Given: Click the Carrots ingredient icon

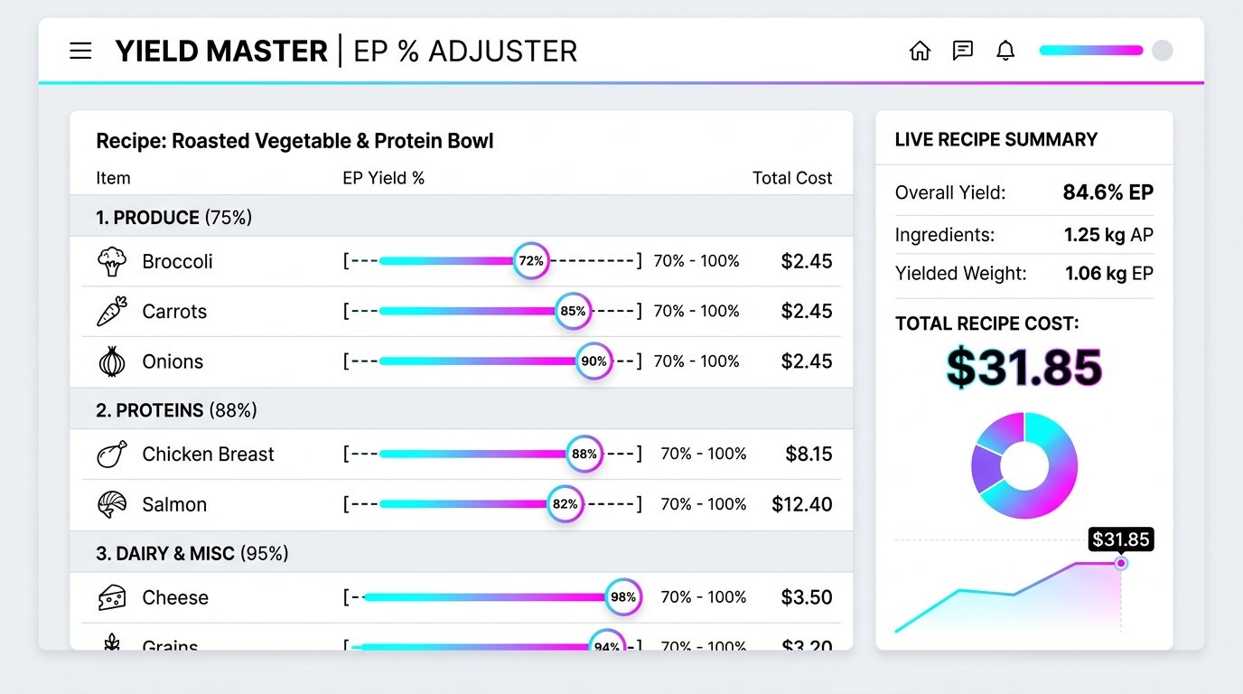Looking at the screenshot, I should pos(112,311).
